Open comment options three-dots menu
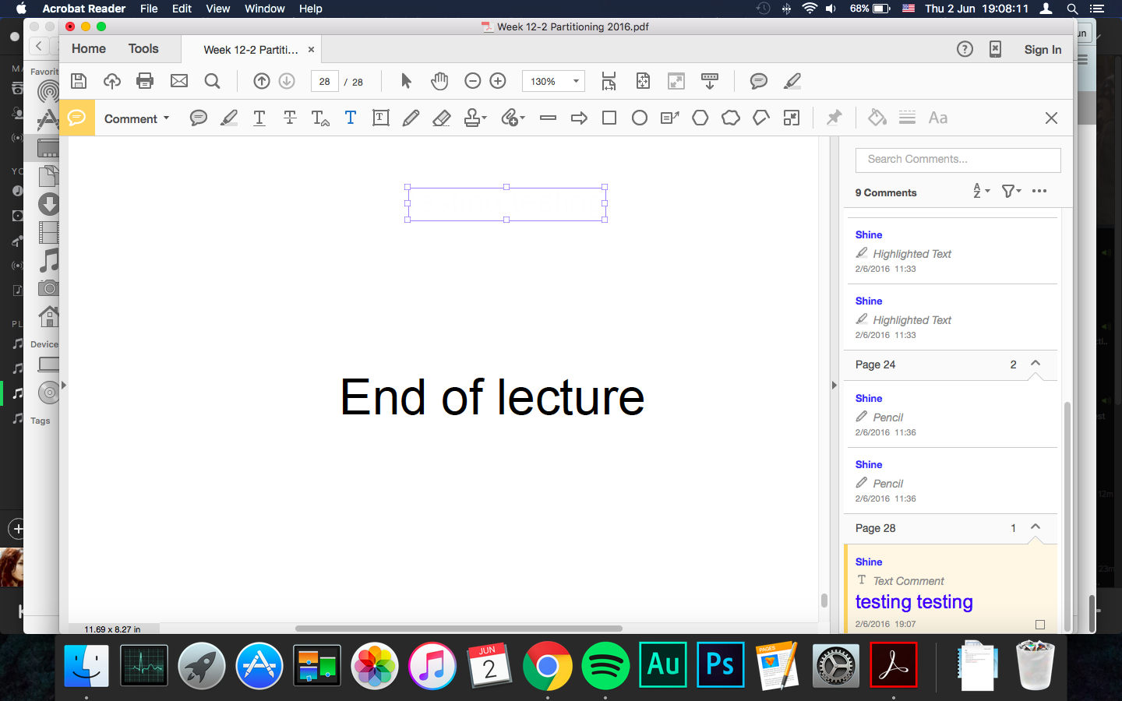The height and width of the screenshot is (701, 1122). coord(1039,191)
